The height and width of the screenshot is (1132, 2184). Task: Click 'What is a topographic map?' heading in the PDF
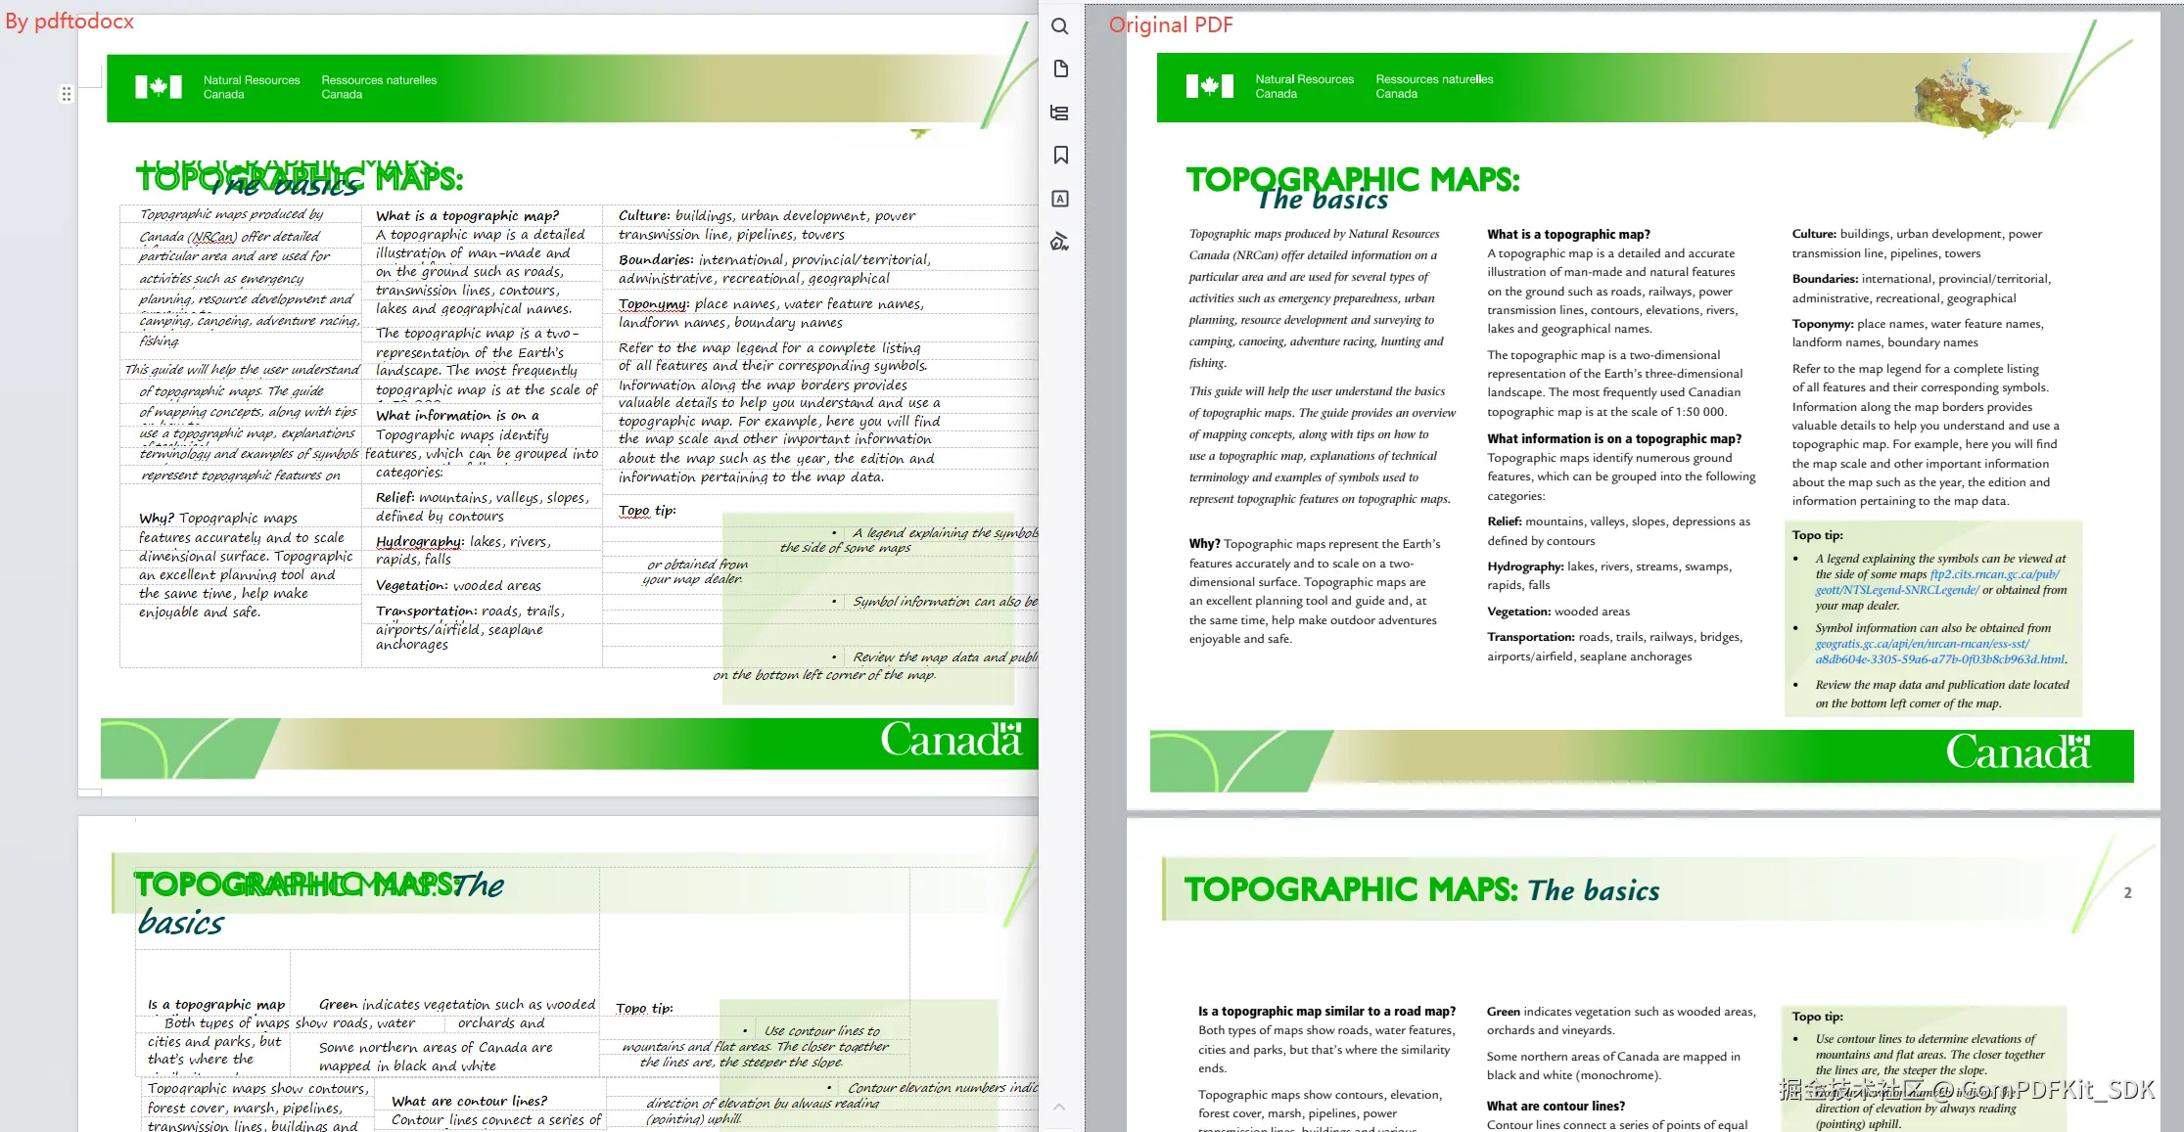[x=1568, y=235]
